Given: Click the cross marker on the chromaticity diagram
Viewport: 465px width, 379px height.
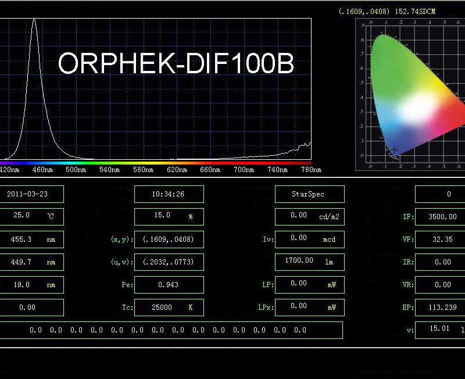Looking at the screenshot, I should (x=395, y=149).
